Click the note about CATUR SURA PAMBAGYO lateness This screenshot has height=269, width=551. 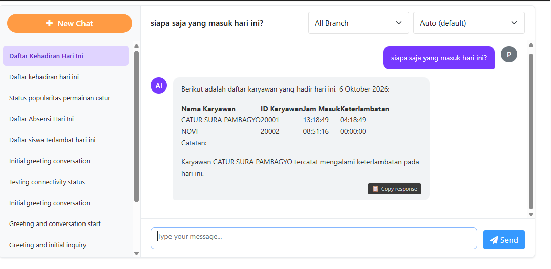pyautogui.click(x=300, y=168)
